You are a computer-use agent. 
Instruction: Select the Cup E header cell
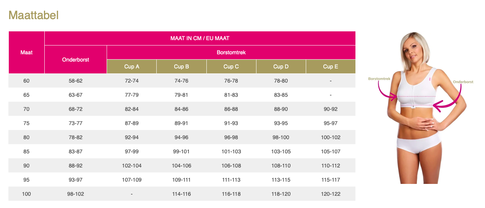[330, 67]
